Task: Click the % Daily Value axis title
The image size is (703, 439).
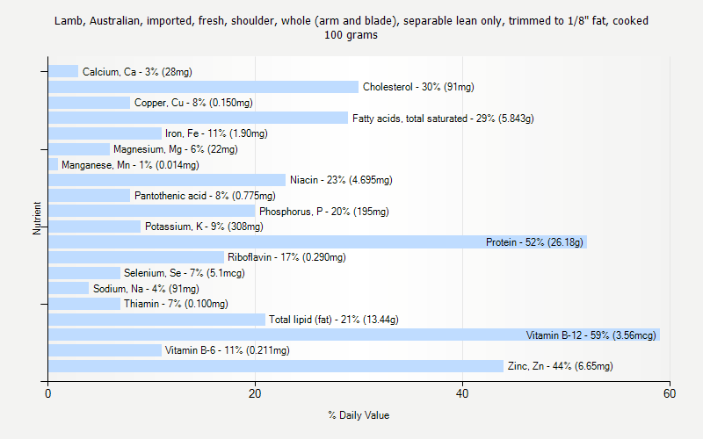Action: [359, 415]
